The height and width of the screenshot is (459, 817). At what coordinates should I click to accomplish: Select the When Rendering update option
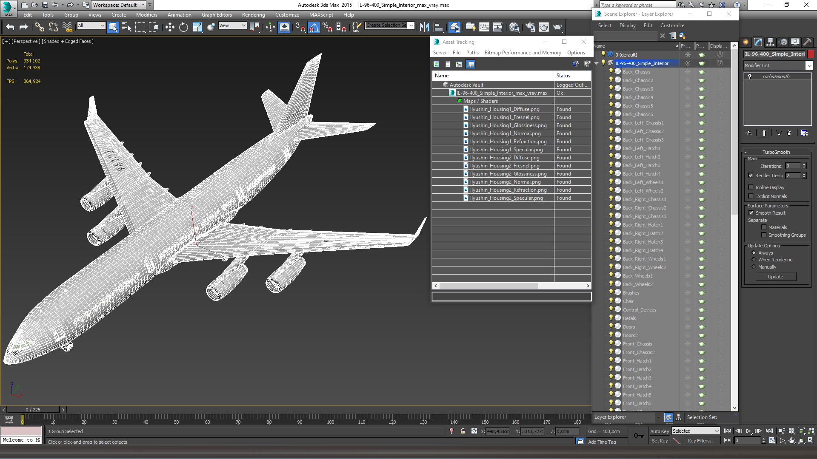[x=754, y=260]
